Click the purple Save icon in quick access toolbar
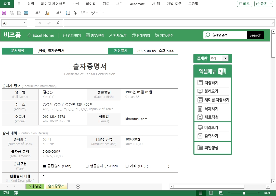This screenshot has height=196, width=276. [4, 12]
